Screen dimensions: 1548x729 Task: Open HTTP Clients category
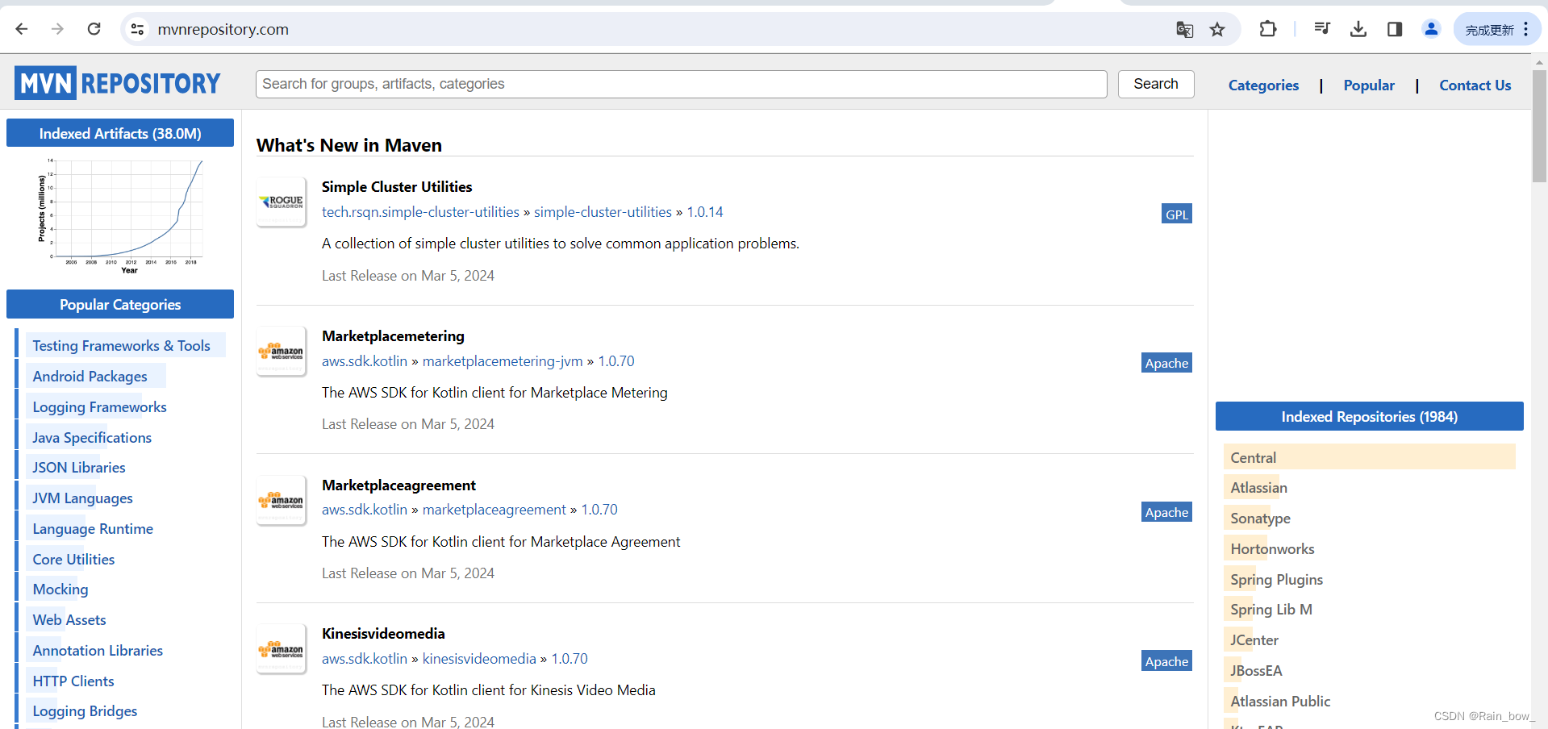pos(73,681)
